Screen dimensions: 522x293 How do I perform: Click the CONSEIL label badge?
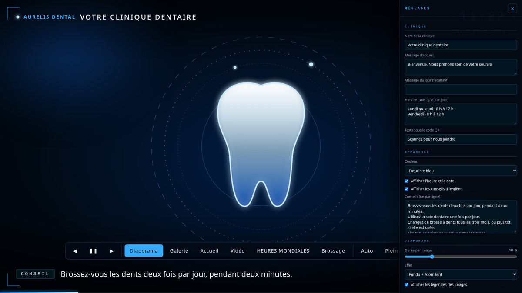tap(35, 274)
